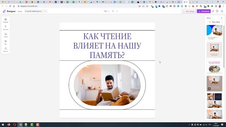The width and height of the screenshot is (226, 127).
Task: Undo the last action
Action: (x=113, y=11)
